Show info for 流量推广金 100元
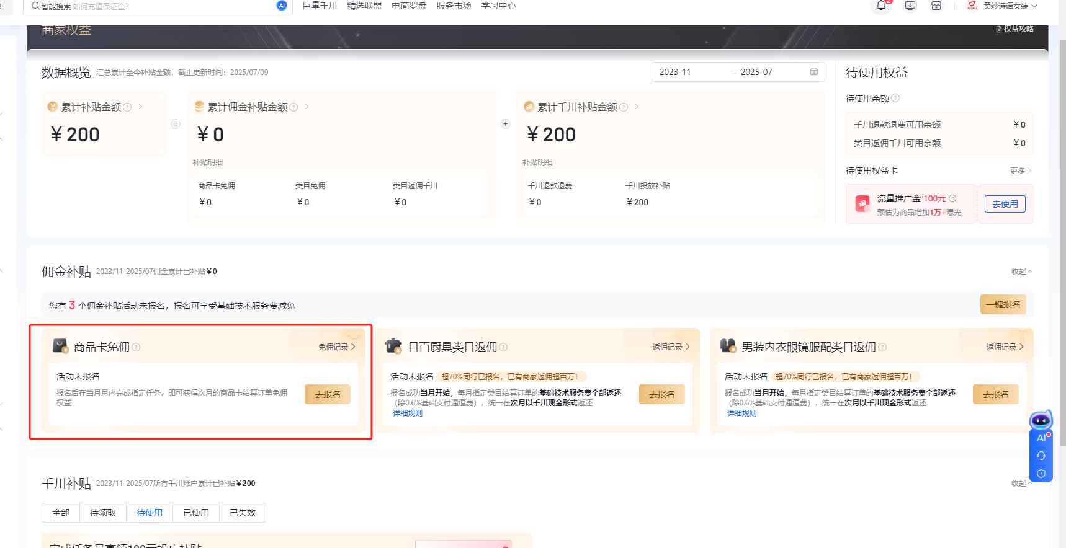The height and width of the screenshot is (548, 1066). point(952,198)
